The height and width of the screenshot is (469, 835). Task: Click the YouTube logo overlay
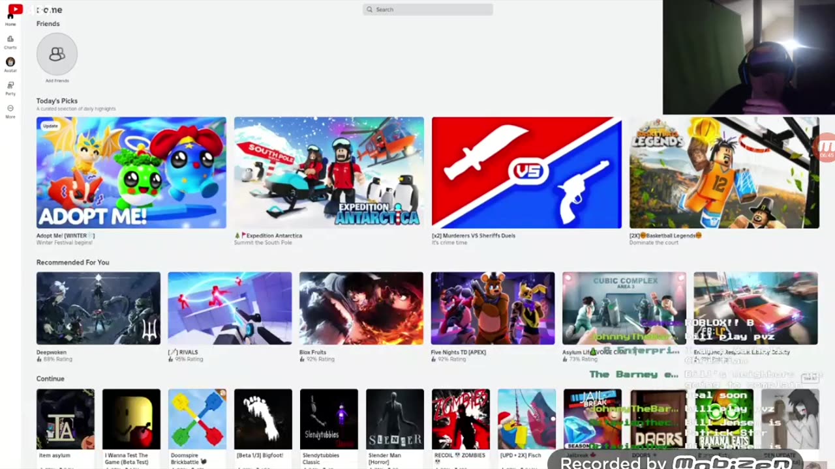(x=14, y=9)
